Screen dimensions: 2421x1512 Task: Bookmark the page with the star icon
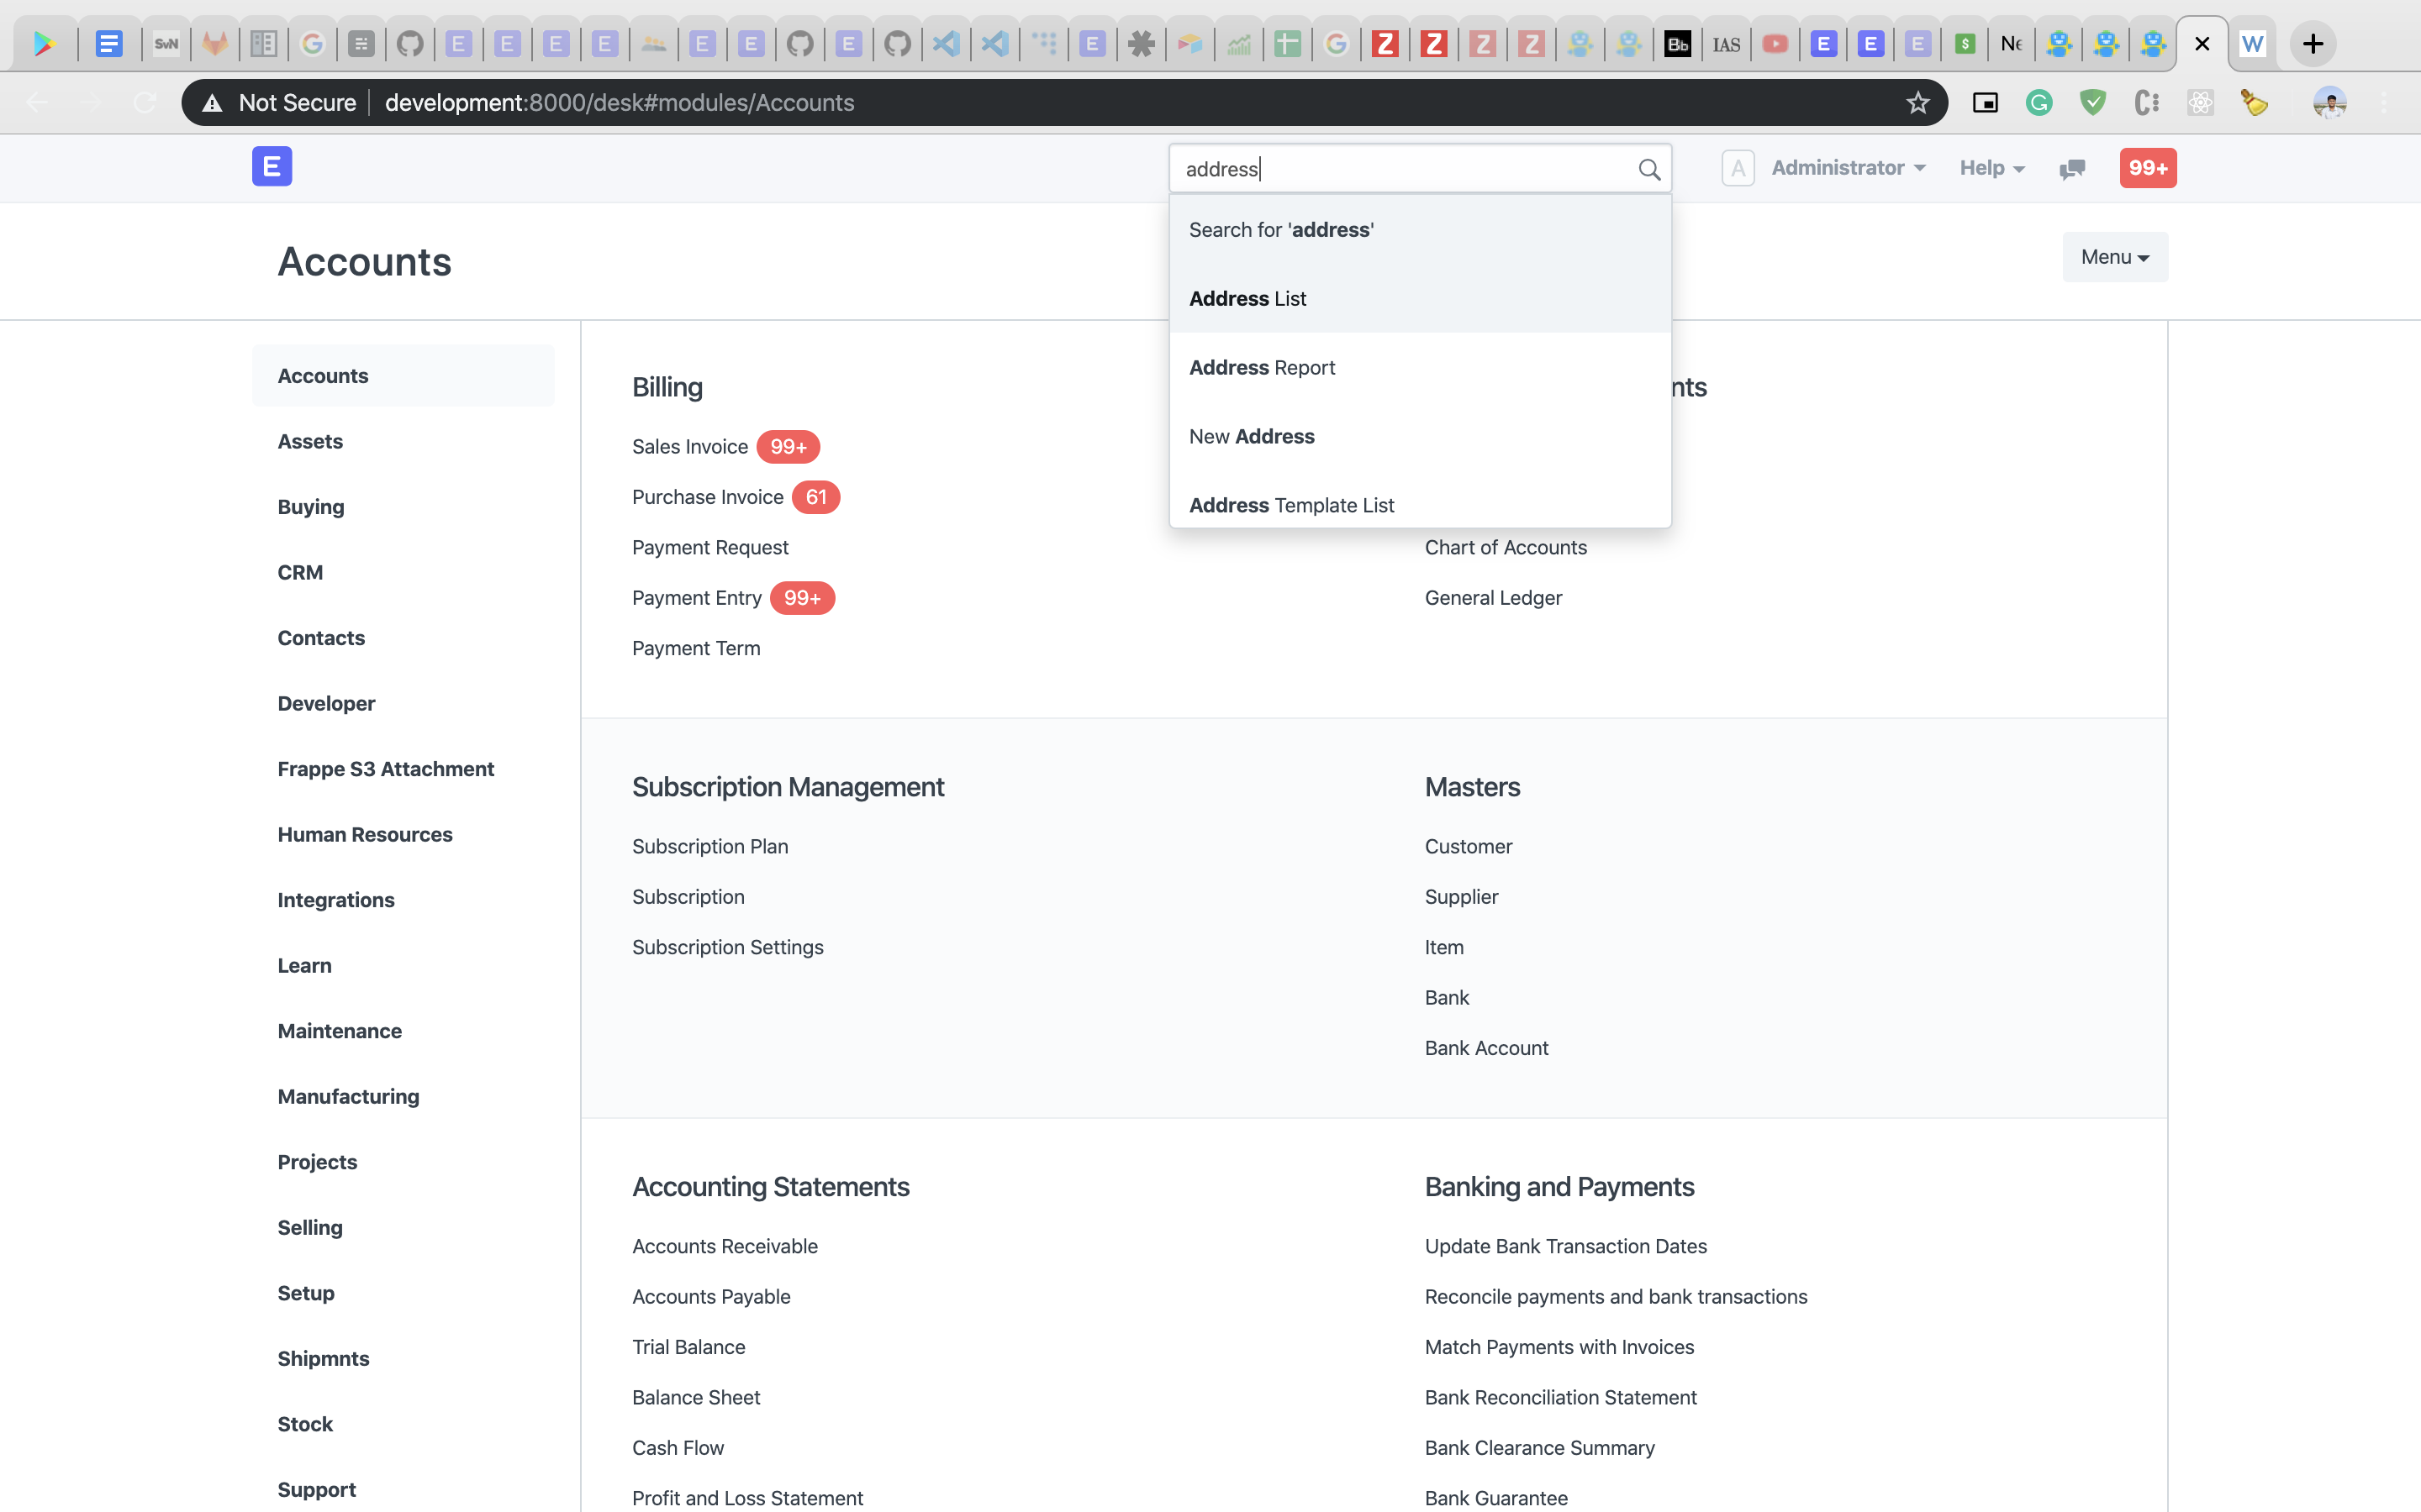click(1917, 103)
